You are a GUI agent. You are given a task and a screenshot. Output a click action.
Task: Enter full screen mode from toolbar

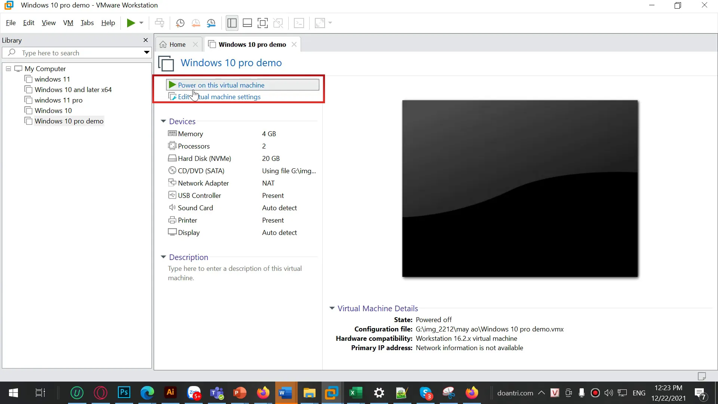(263, 23)
